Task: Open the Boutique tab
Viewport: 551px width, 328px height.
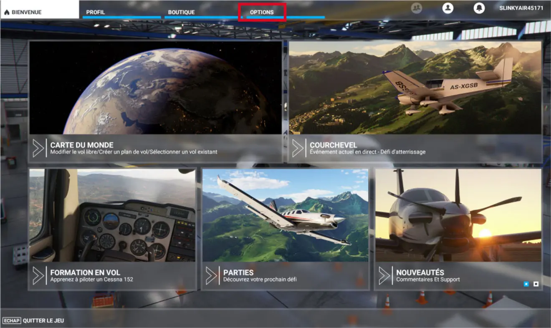Action: point(204,12)
